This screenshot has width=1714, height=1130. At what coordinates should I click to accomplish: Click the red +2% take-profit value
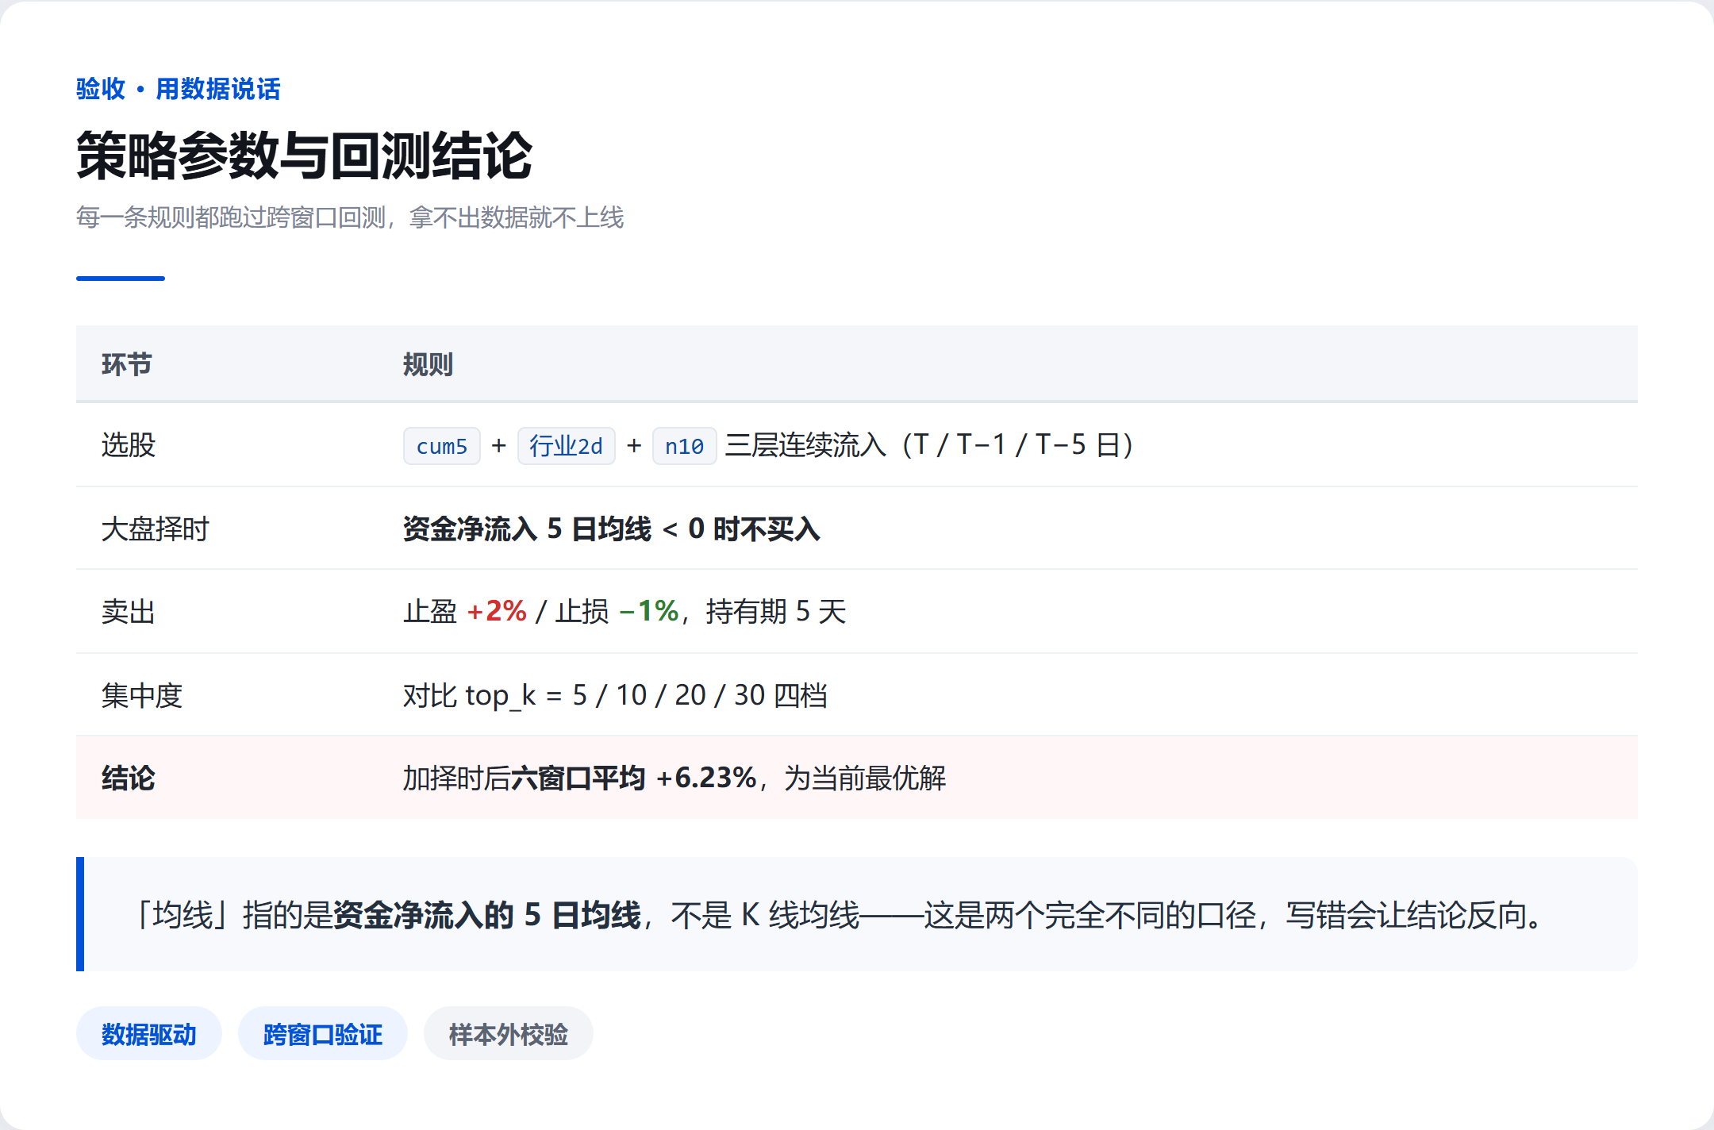pyautogui.click(x=497, y=611)
